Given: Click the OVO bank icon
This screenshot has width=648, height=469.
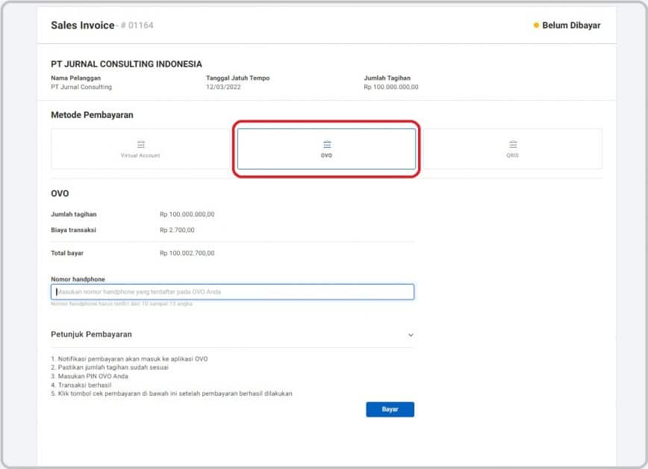Looking at the screenshot, I should [x=327, y=144].
